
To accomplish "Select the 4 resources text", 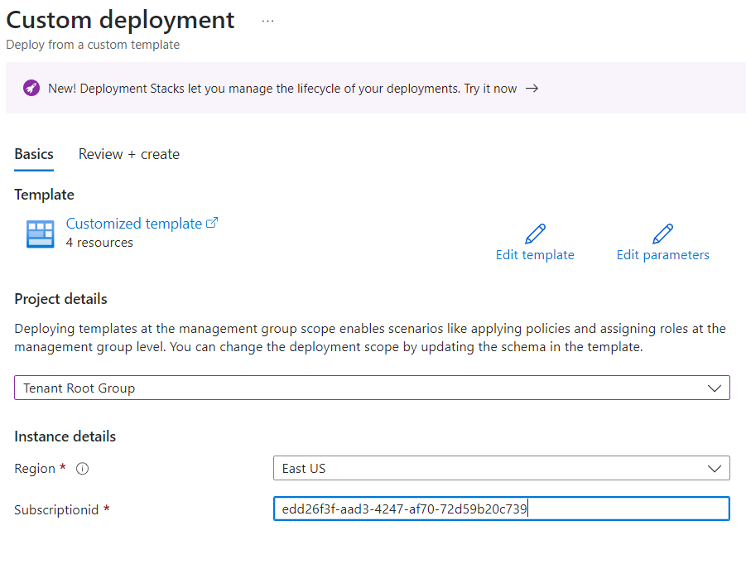I will click(99, 243).
